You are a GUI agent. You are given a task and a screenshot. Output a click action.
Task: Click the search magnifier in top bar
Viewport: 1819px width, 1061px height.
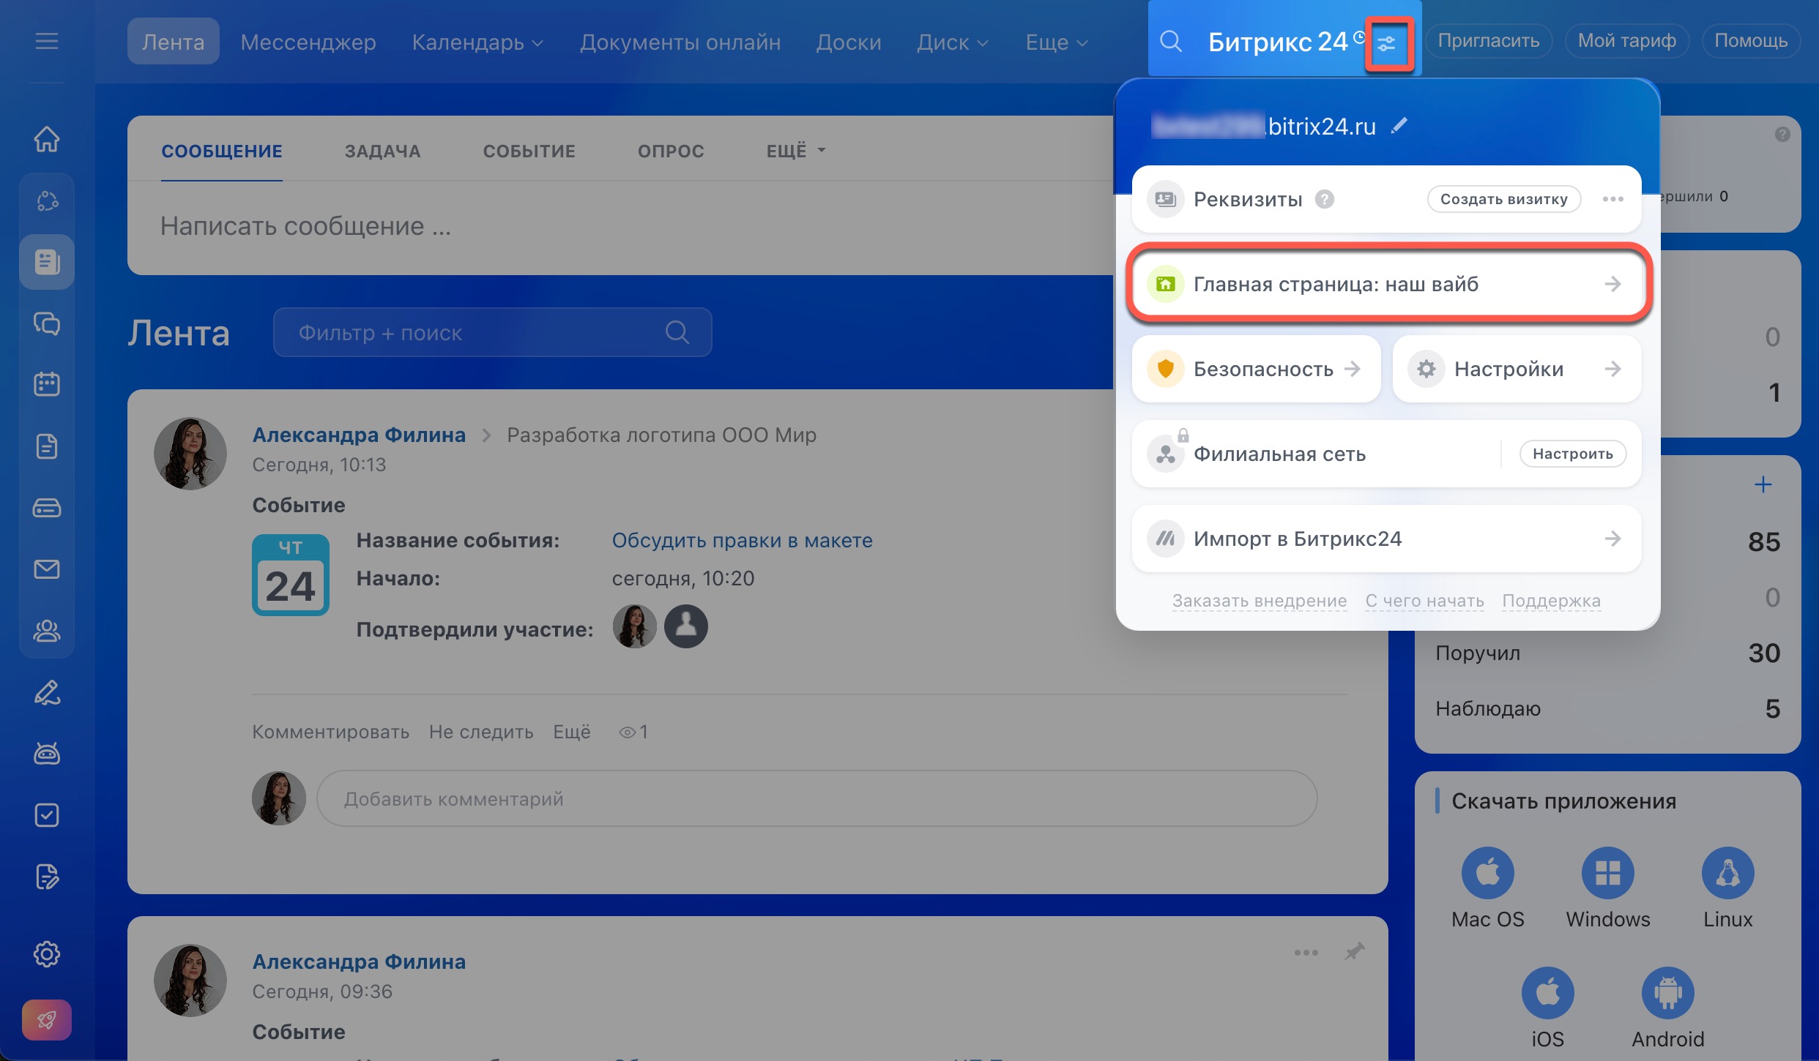(x=1171, y=41)
